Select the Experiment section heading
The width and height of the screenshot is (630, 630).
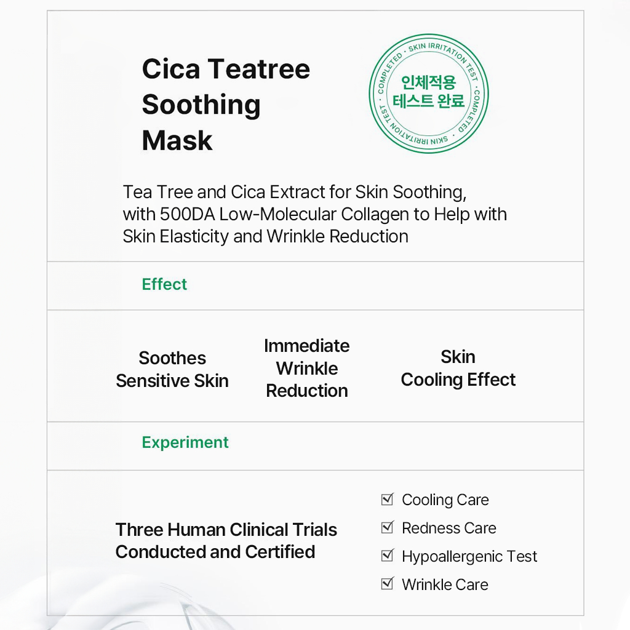tap(185, 442)
